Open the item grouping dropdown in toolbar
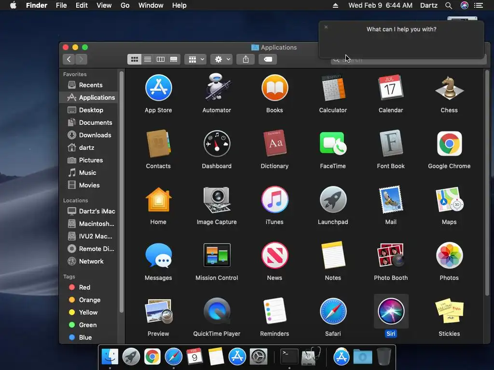The height and width of the screenshot is (370, 494). [196, 59]
